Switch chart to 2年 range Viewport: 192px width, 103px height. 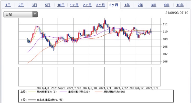pyautogui.click(x=140, y=5)
